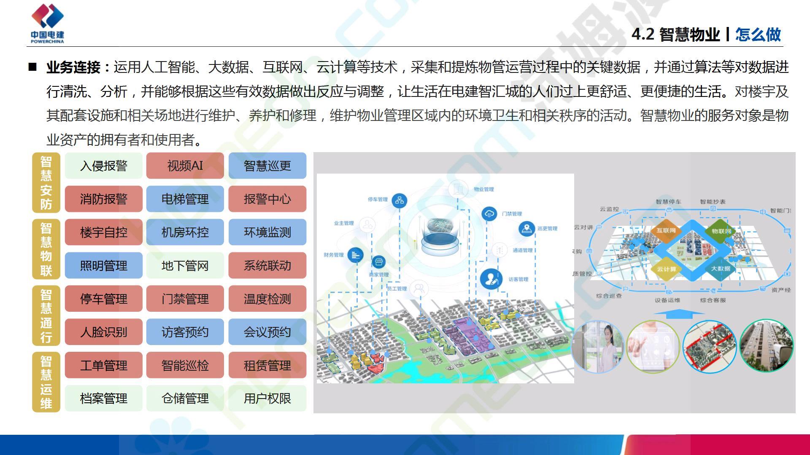Viewport: 810px width, 455px height.
Task: Click the visitor management icon (访客管理)
Action: click(491, 279)
